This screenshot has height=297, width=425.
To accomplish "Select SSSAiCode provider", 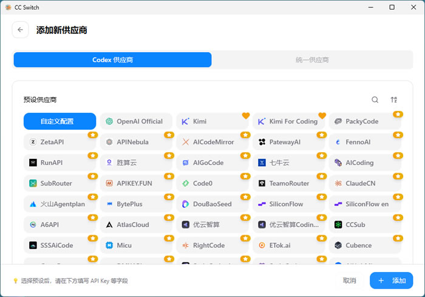I will click(x=60, y=245).
